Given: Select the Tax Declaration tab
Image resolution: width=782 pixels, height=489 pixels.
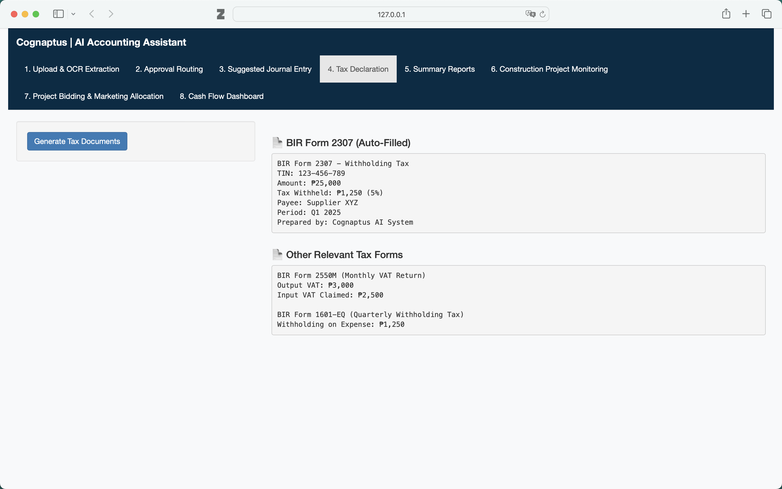Looking at the screenshot, I should pos(358,69).
